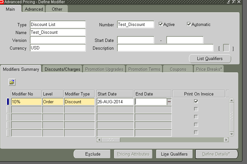Screen dimensions: 247x164
Task: Click the List Qualifiers button
Action: [210, 58]
